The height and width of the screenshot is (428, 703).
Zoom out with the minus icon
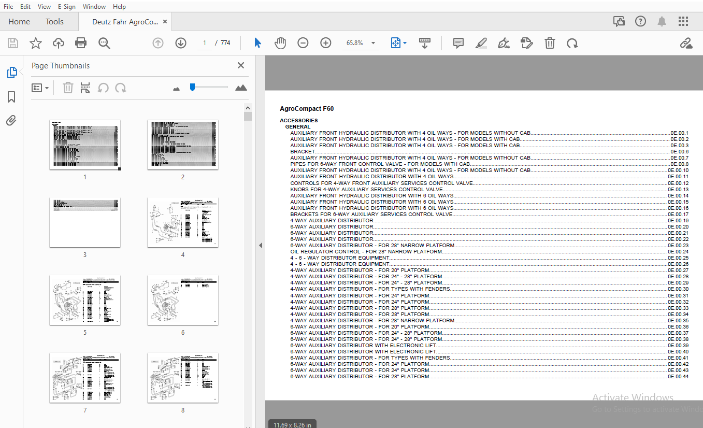point(303,43)
